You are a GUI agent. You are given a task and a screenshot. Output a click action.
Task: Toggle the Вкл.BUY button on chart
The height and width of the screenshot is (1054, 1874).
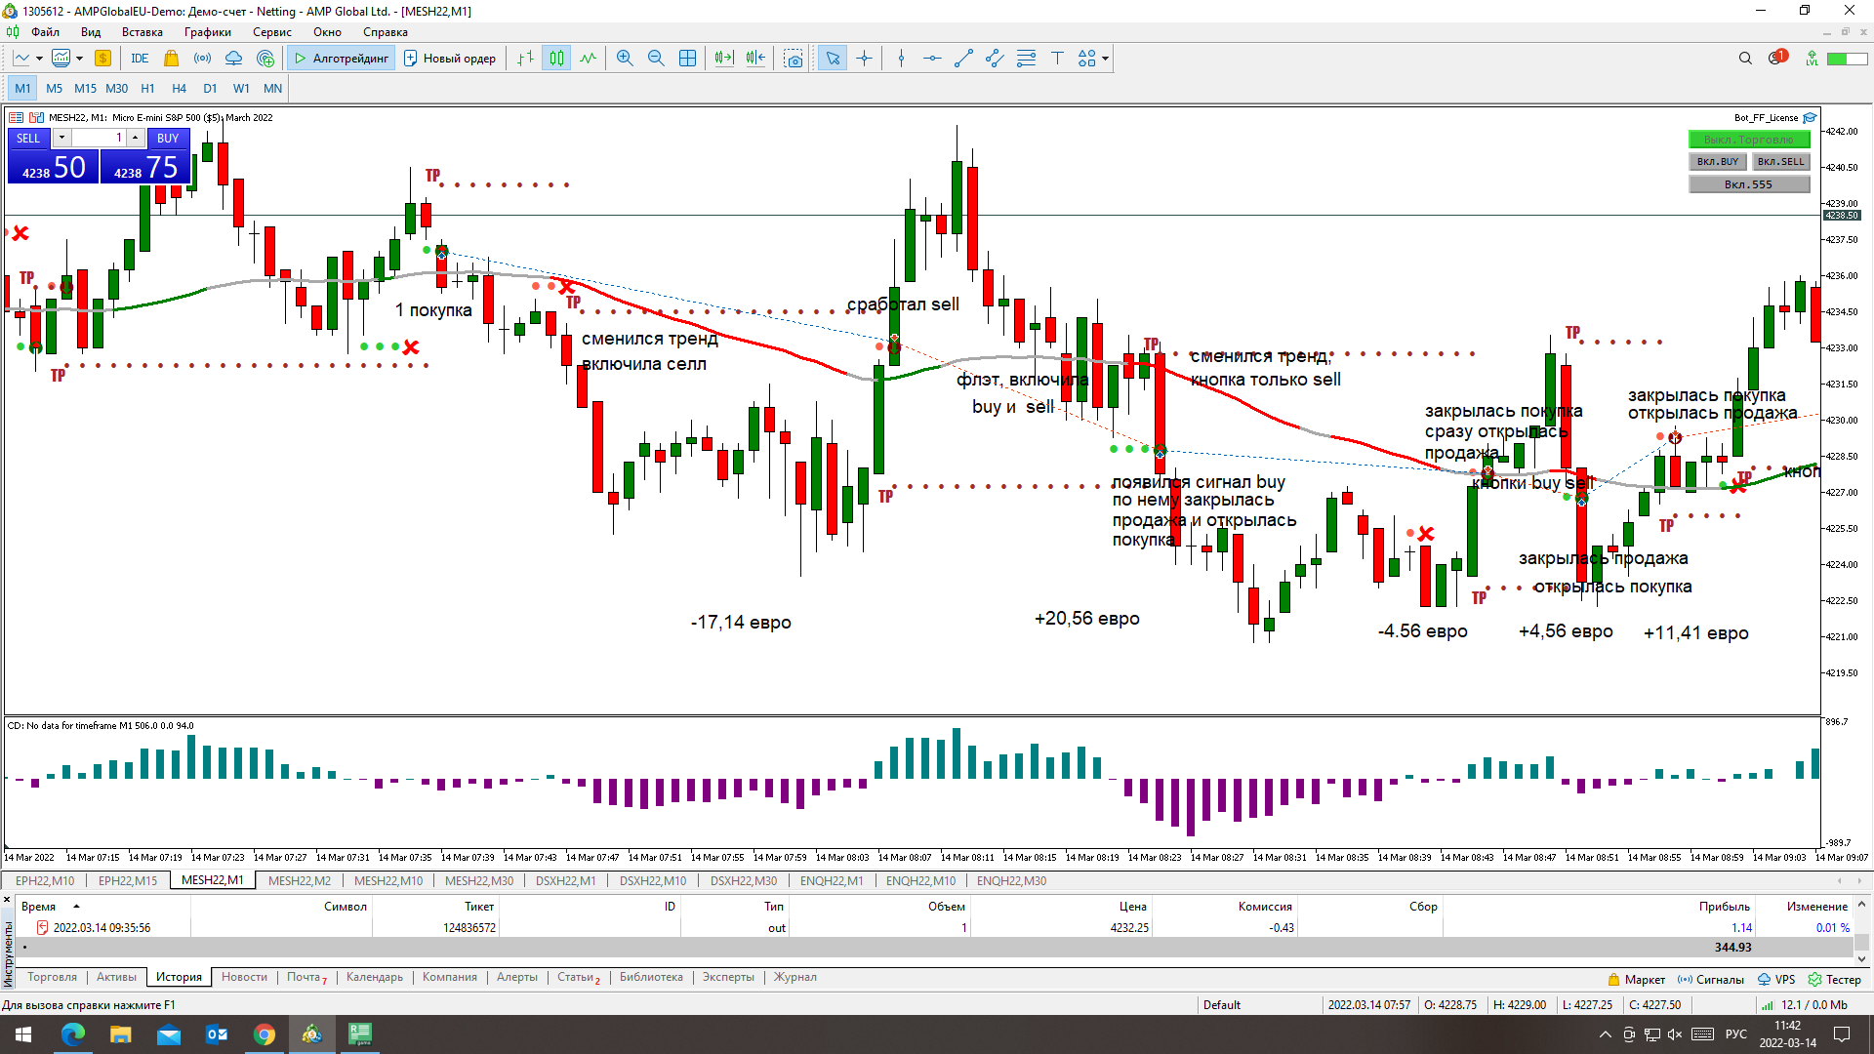[1717, 162]
